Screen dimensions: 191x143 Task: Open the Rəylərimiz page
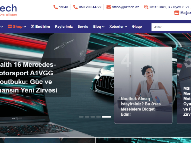64,26
